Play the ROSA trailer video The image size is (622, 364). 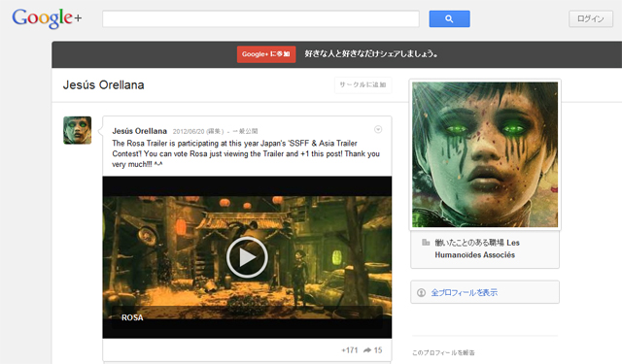[x=247, y=257]
